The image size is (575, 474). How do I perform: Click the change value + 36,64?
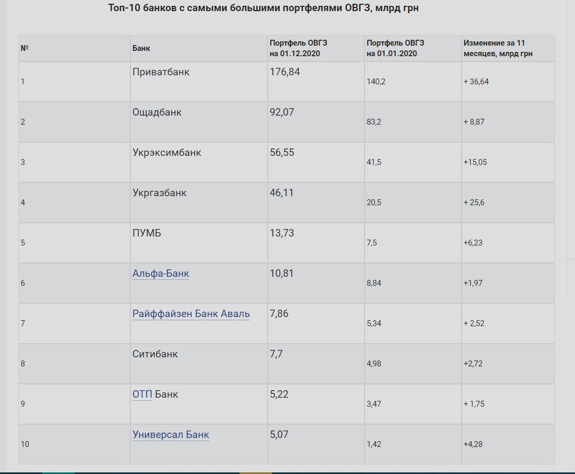point(476,82)
